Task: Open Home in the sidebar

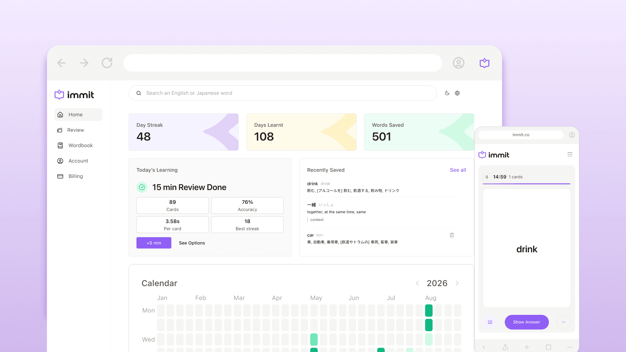Action: point(78,115)
